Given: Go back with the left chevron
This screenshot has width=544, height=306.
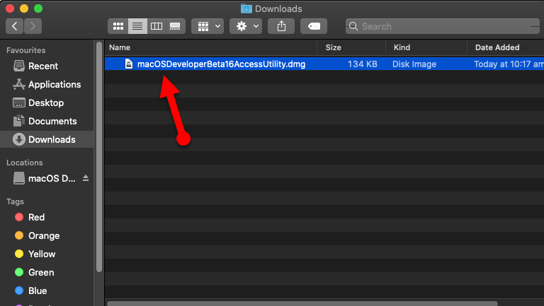Looking at the screenshot, I should (16, 26).
